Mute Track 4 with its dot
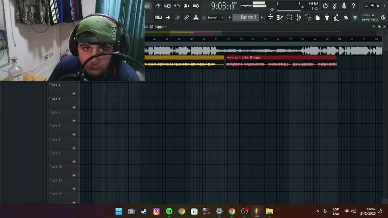The width and height of the screenshot is (388, 218). tap(74, 94)
